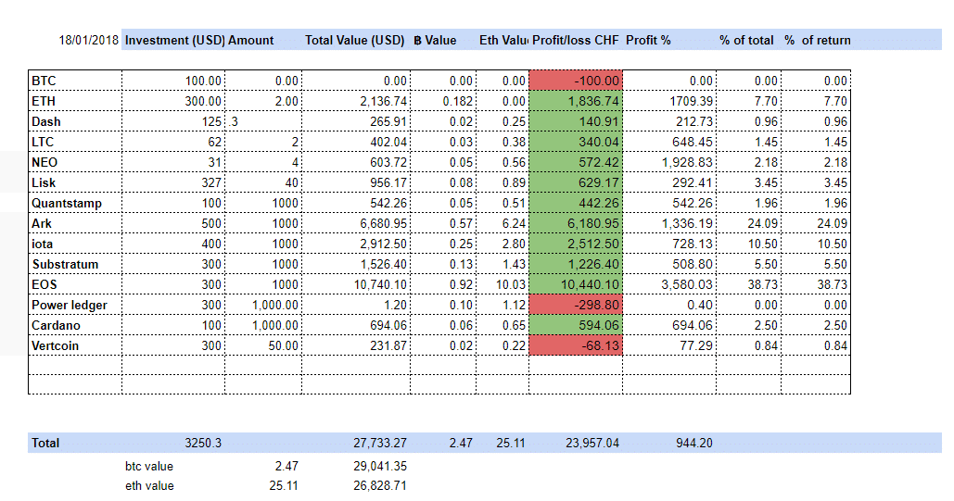This screenshot has width=954, height=501.
Task: Click the 594.06 profit cell in Cardano row
Action: (576, 325)
